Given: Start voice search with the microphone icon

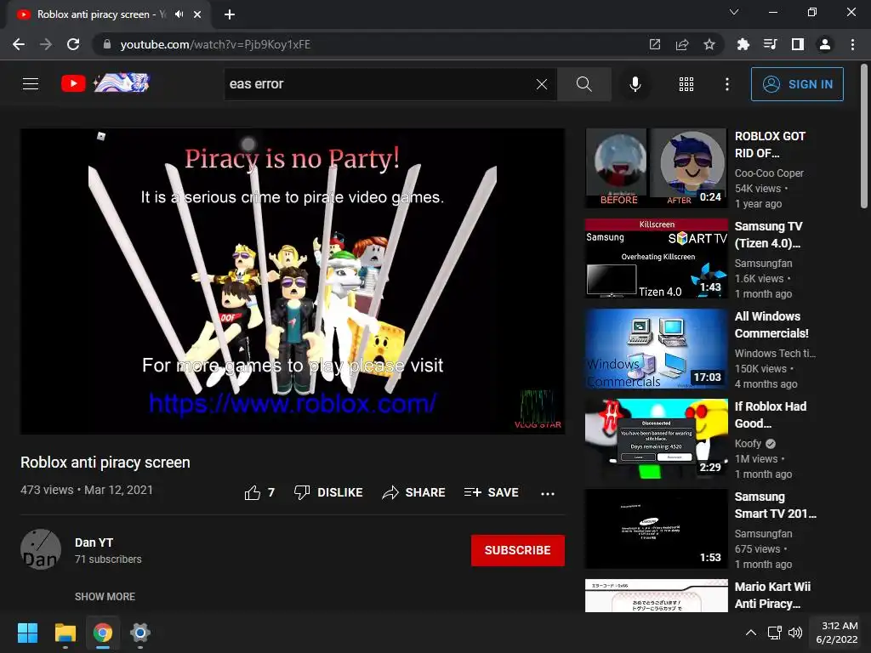Looking at the screenshot, I should click(635, 84).
